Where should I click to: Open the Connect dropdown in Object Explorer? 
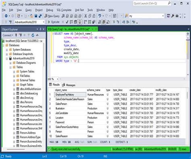click(x=8, y=35)
